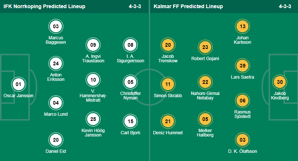Click the D. K. Ólafsson name label
The image size is (298, 161).
click(242, 151)
